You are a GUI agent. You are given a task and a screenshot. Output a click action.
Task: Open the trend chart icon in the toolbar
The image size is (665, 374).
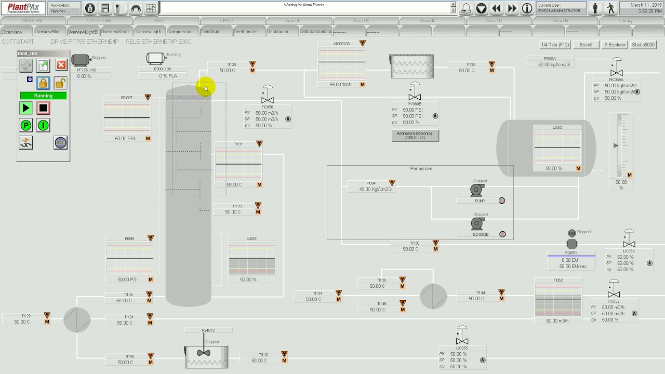click(x=151, y=8)
